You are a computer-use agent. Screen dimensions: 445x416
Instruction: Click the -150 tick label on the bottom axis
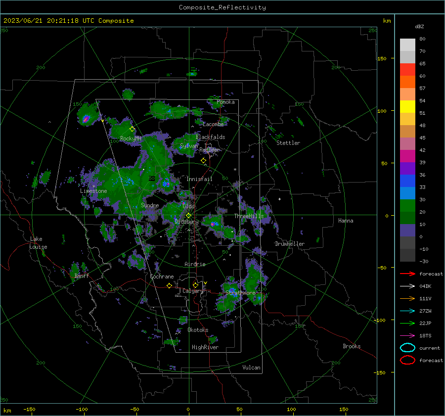(x=29, y=409)
